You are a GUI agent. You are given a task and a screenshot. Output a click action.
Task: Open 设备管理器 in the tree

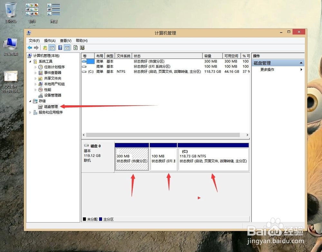pos(52,95)
